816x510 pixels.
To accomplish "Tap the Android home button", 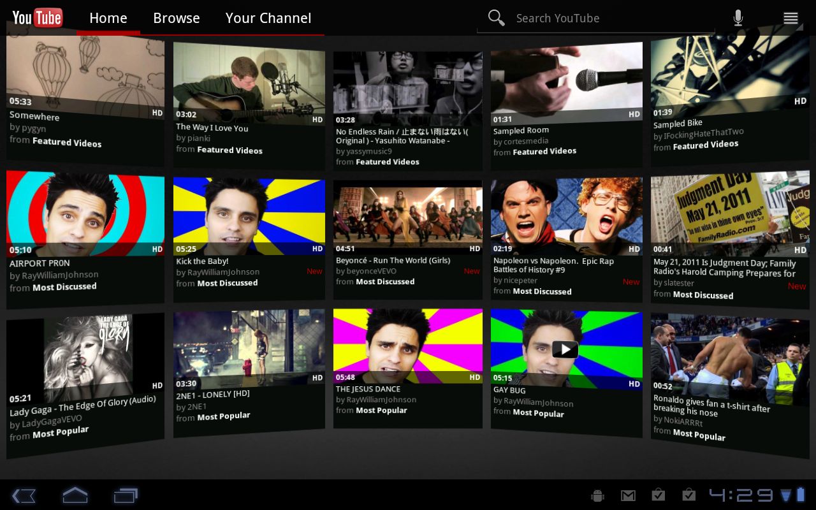I will pyautogui.click(x=75, y=495).
